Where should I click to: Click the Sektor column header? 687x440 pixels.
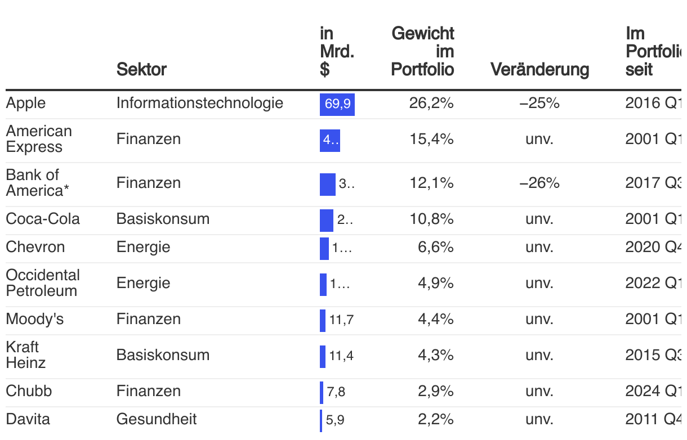tap(141, 69)
